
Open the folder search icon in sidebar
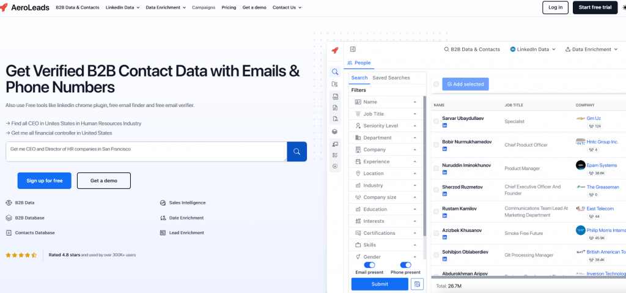335,84
